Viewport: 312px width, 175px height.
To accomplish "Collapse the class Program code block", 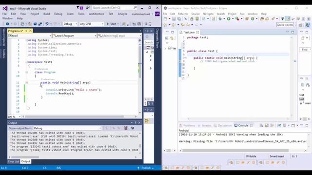I will [26, 72].
